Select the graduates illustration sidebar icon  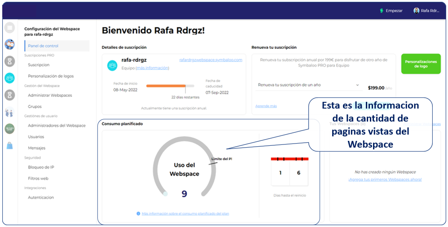point(10,112)
